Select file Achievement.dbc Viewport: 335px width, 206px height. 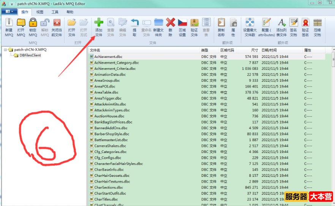pyautogui.click(x=108, y=57)
